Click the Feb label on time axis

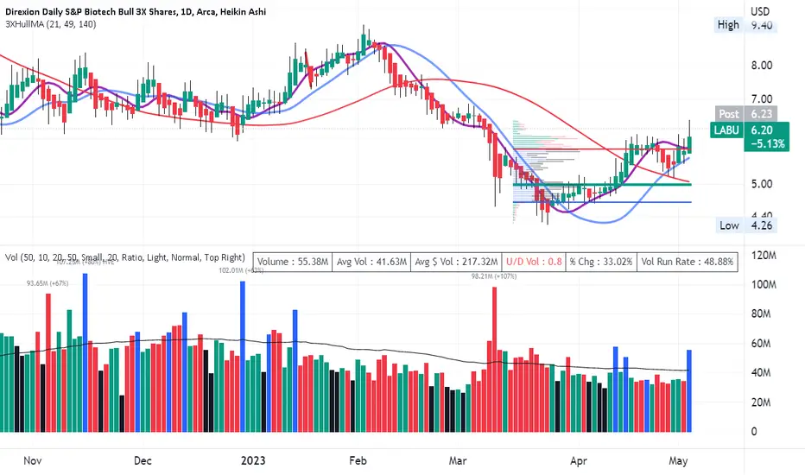click(358, 460)
